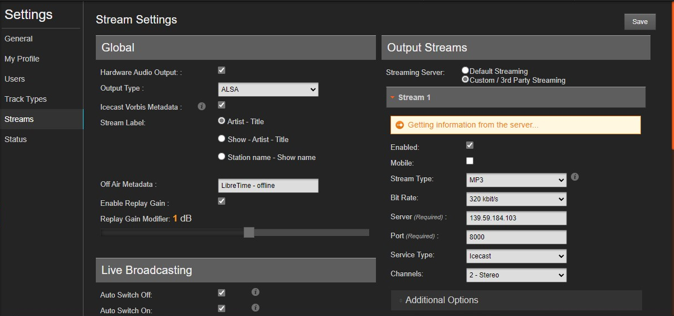This screenshot has height=316, width=674.
Task: Click info icon beside Stream Type dropdown
Action: click(x=575, y=177)
